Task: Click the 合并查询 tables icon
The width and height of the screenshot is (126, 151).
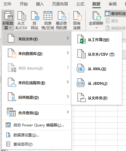Action: pyautogui.click(x=11, y=112)
